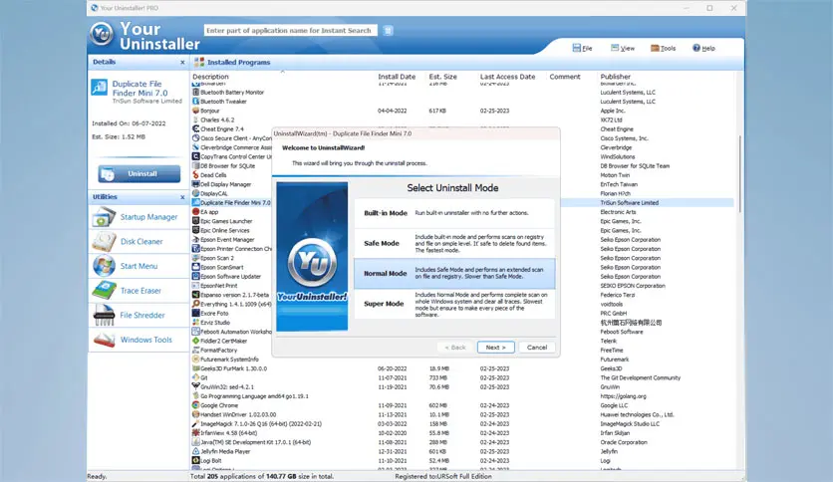Click the Cheat Engine 7.4 icon
The width and height of the screenshot is (833, 482).
[x=195, y=129]
